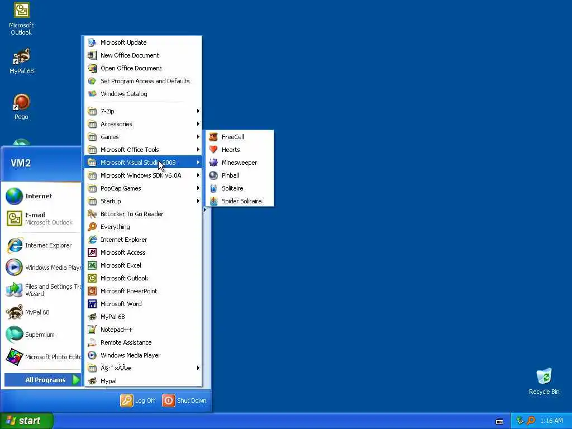Click Supermium icon in Start menu

14,335
